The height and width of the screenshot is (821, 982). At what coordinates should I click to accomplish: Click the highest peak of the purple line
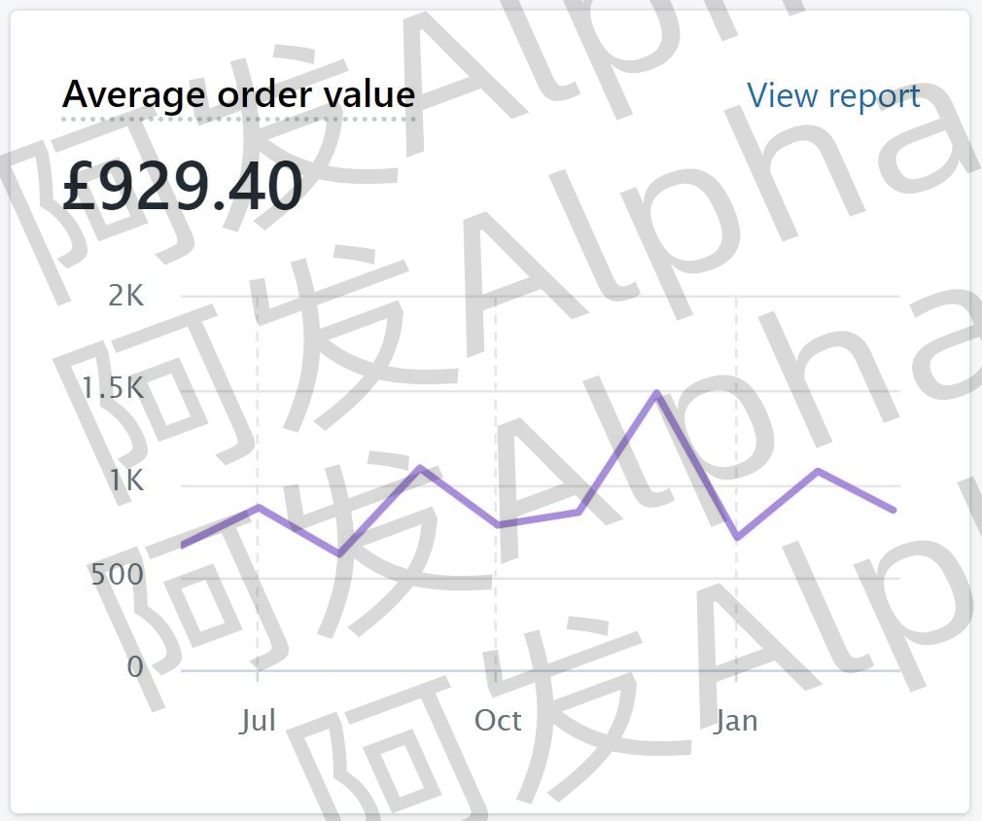coord(656,393)
